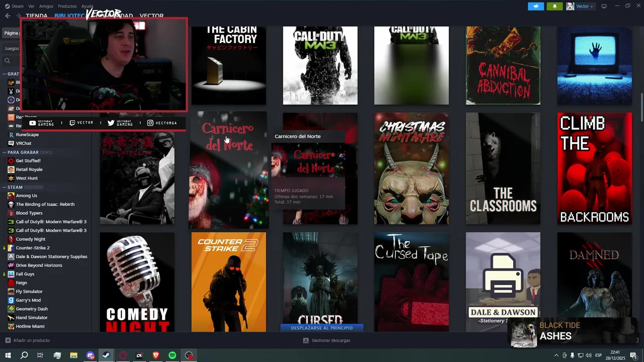Open the Windows notification center icon
This screenshot has height=362, width=644.
pyautogui.click(x=633, y=355)
